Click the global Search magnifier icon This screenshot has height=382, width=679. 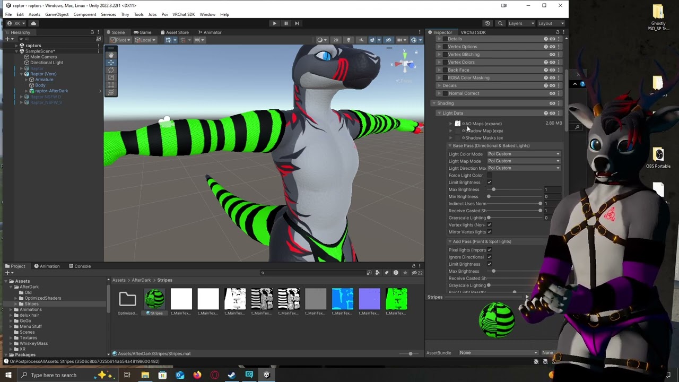click(500, 23)
